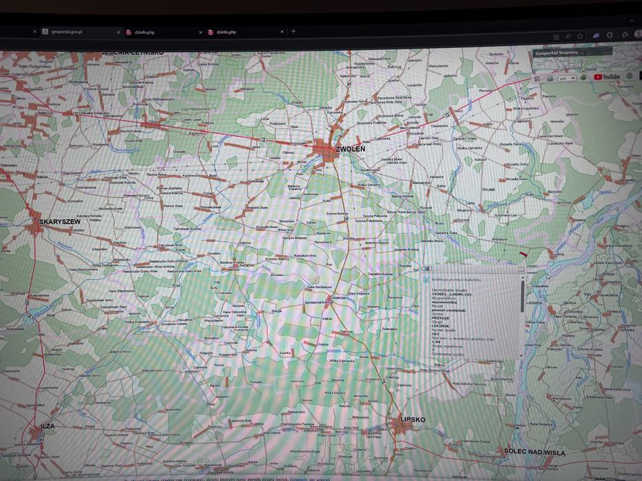Click the collapse arrow icon on parcel info popup
642x481 pixels.
(x=427, y=269)
